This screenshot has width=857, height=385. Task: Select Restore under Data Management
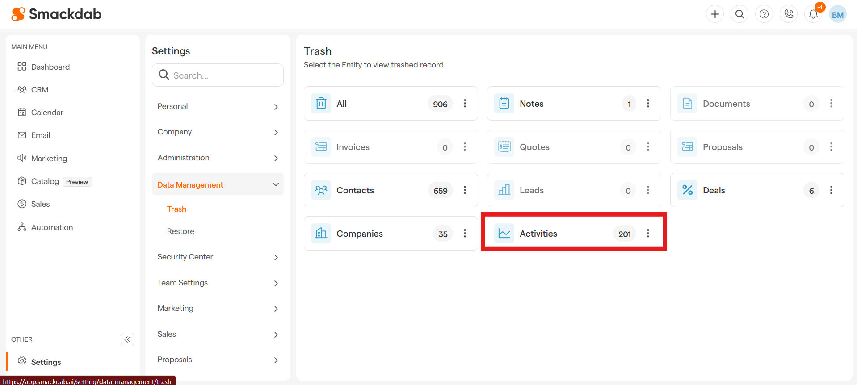coord(181,231)
